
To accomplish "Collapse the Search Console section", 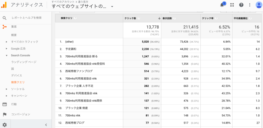I will point(6,55).
